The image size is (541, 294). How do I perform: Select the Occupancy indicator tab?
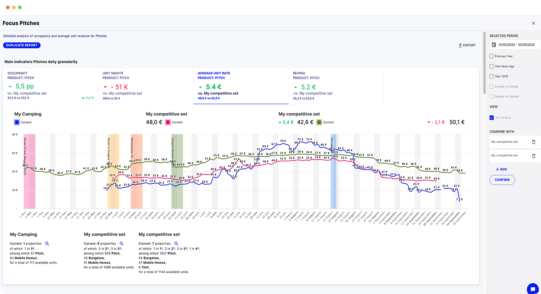coord(50,86)
